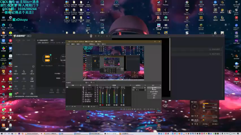
Task: Launch Steam from the desktop
Action: coord(159,3)
